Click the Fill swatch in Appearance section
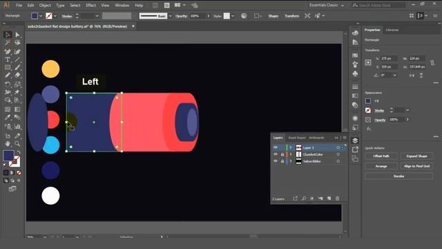This screenshot has width=442, height=249. point(368,101)
